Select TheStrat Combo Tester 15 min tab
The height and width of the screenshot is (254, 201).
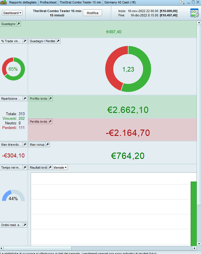click(x=80, y=2)
